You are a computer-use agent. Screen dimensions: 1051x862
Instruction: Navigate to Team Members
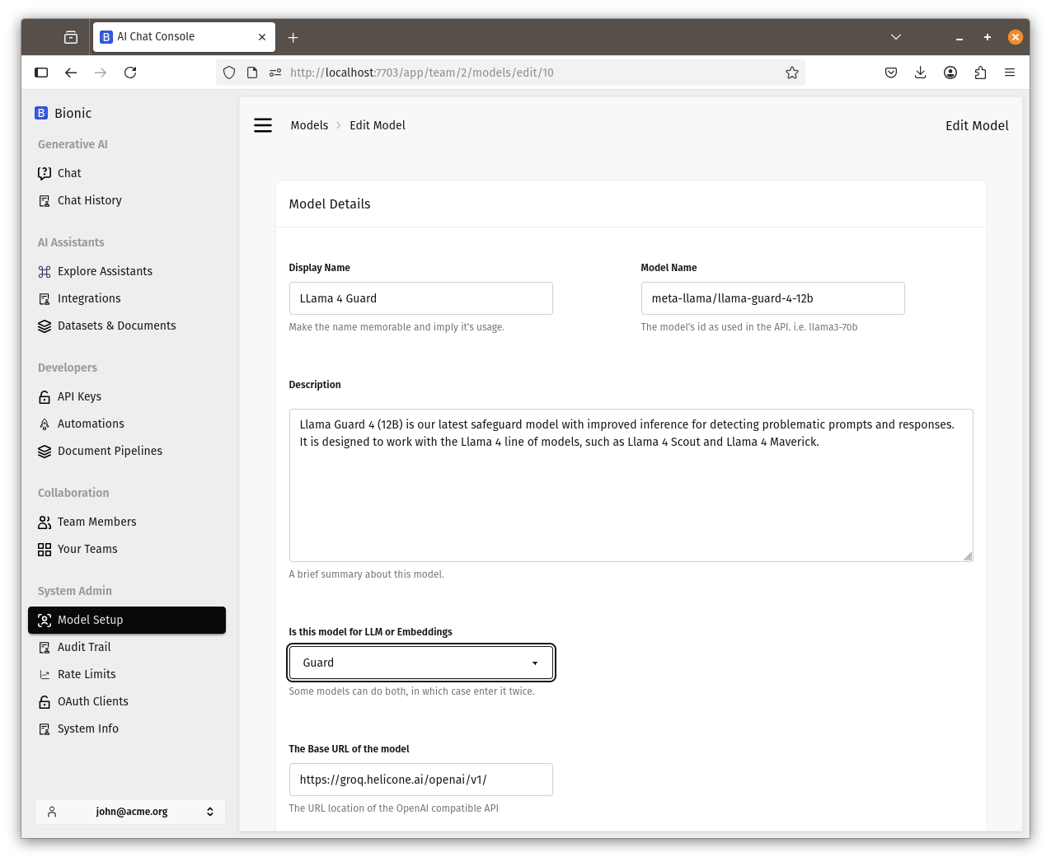[96, 522]
